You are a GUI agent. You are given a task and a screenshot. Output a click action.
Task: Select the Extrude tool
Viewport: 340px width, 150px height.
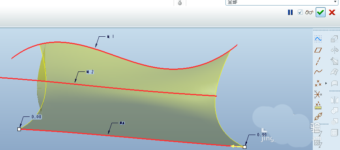tap(334, 39)
